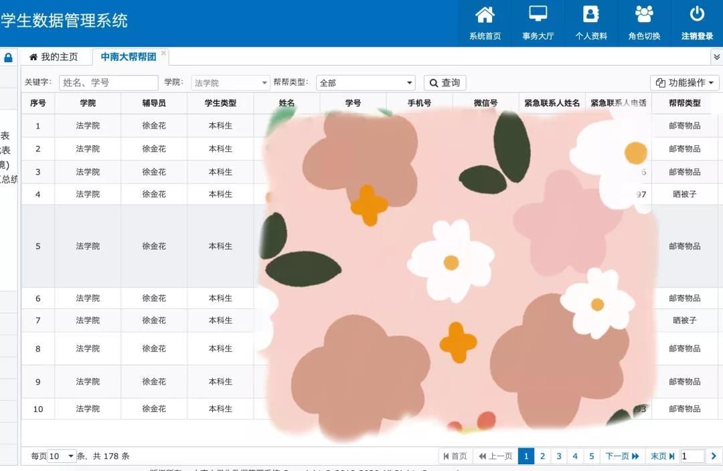Go to page 3 in pagination

pos(558,456)
